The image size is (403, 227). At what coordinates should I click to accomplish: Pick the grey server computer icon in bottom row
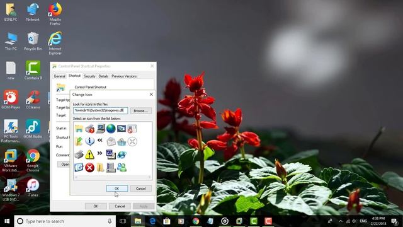[111, 168]
